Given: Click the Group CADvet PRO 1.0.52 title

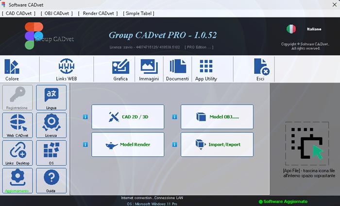Looking at the screenshot, I should (163, 35).
